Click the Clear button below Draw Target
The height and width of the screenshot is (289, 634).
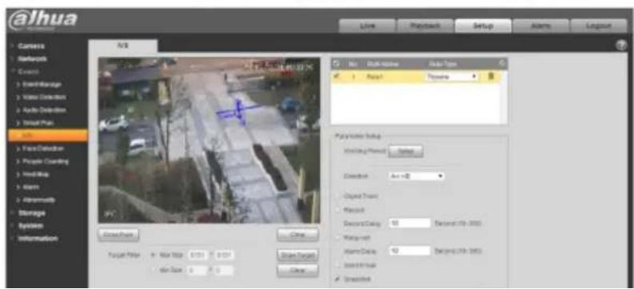coord(297,270)
